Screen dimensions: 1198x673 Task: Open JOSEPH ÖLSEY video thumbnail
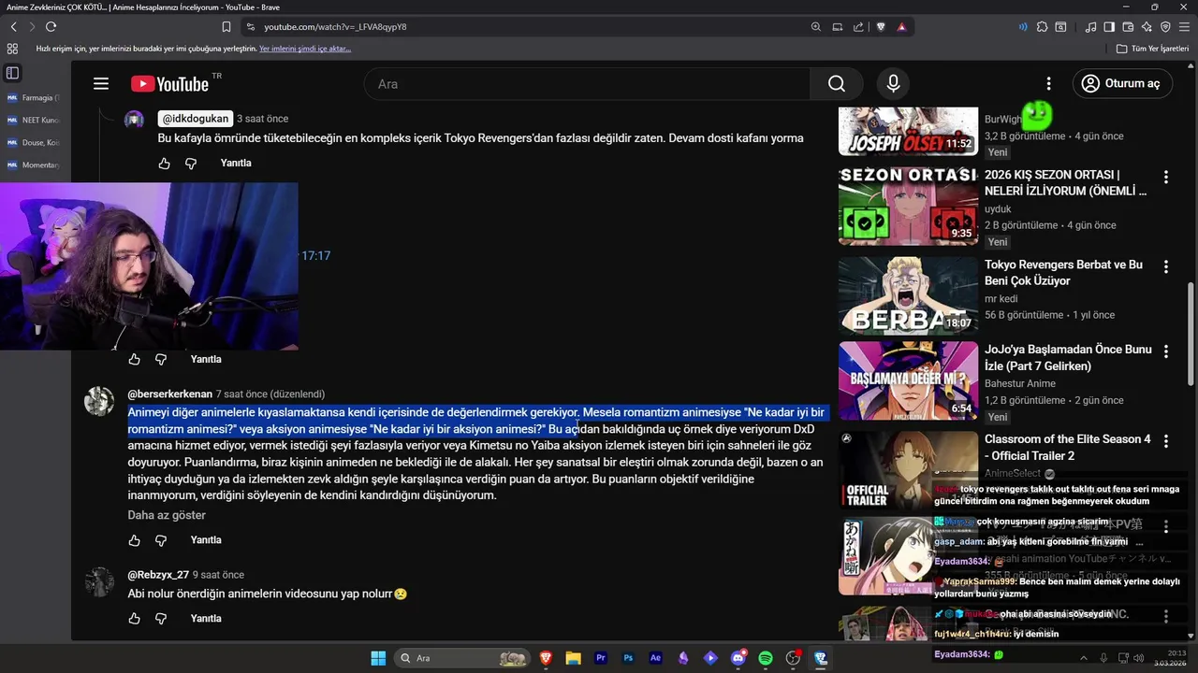click(x=908, y=131)
